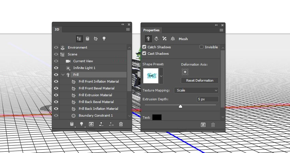Click Properties panel scroll down arrow
Screen dimensions: 290x153
(x=223, y=117)
